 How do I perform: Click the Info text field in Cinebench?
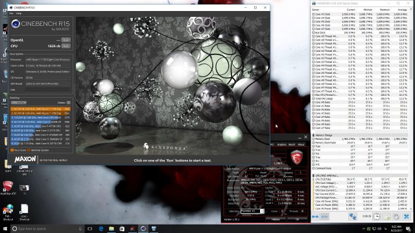[x=48, y=90]
